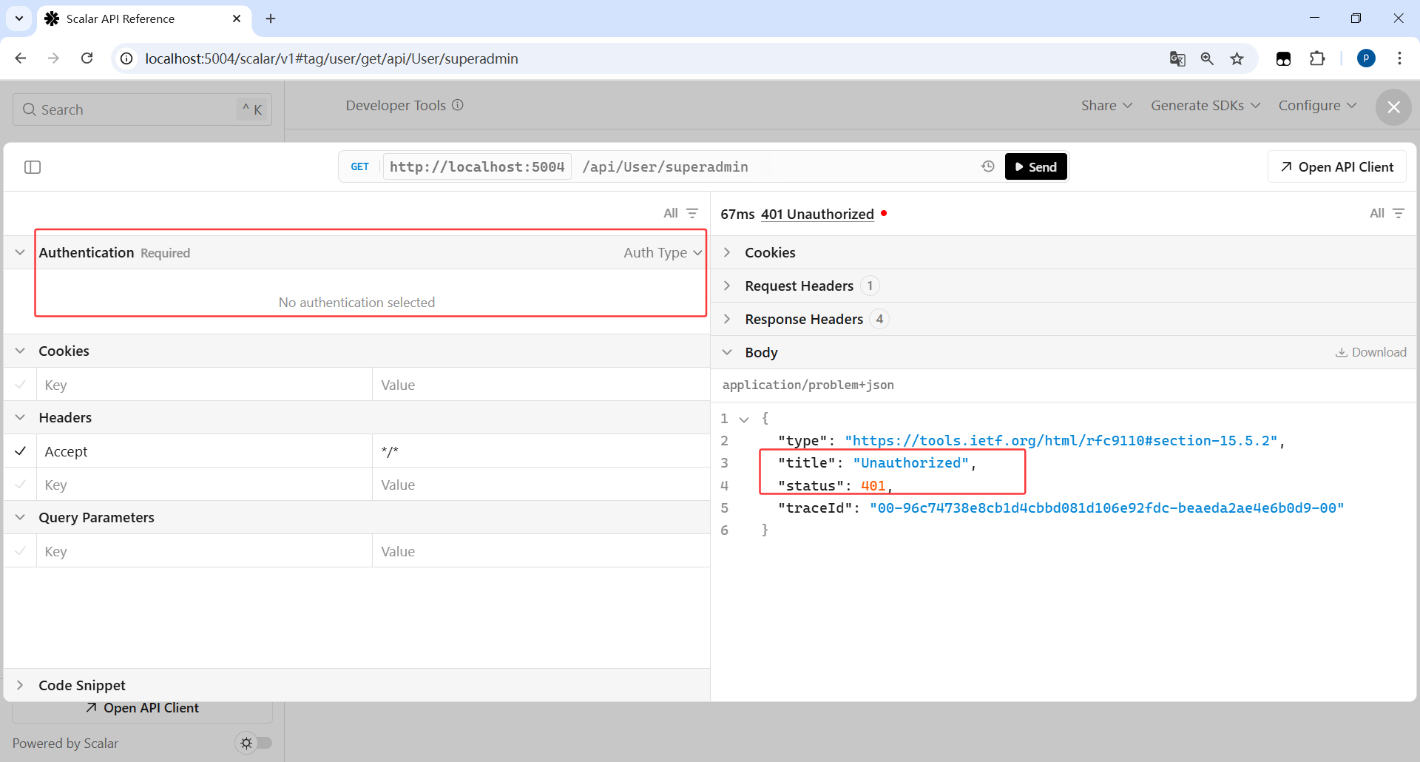Open the browser extensions puzzle icon
The height and width of the screenshot is (762, 1420).
click(x=1317, y=58)
